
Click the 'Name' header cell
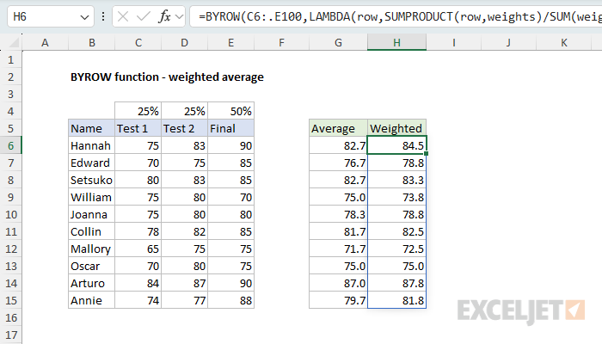(92, 129)
